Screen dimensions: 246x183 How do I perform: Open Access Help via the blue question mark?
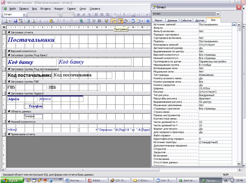pyautogui.click(x=148, y=21)
